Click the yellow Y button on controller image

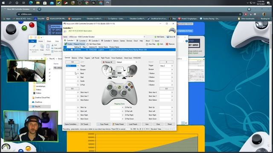click(129, 85)
